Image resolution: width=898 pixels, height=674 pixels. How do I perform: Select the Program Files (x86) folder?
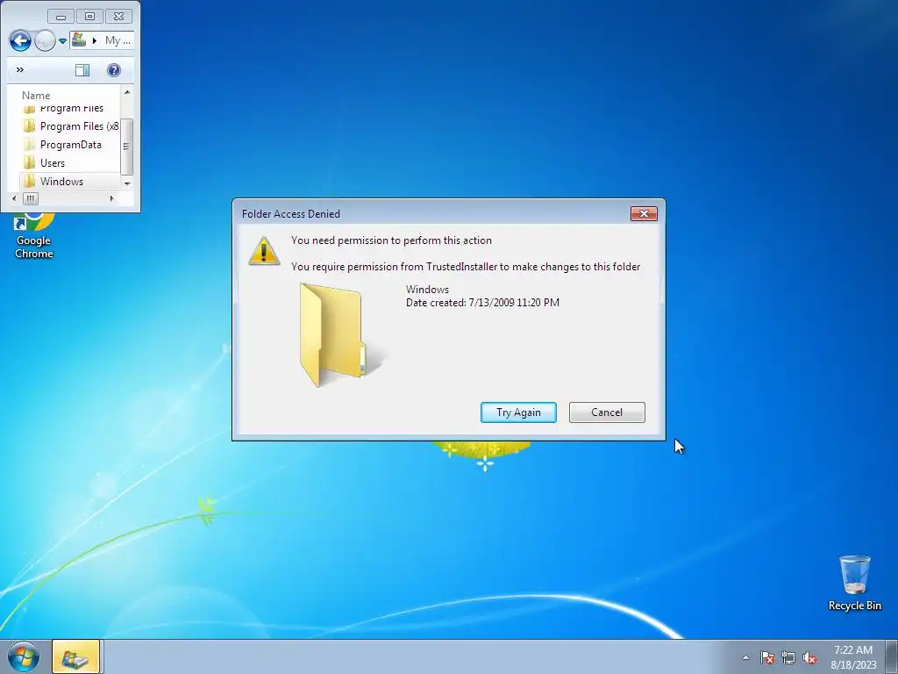70,126
